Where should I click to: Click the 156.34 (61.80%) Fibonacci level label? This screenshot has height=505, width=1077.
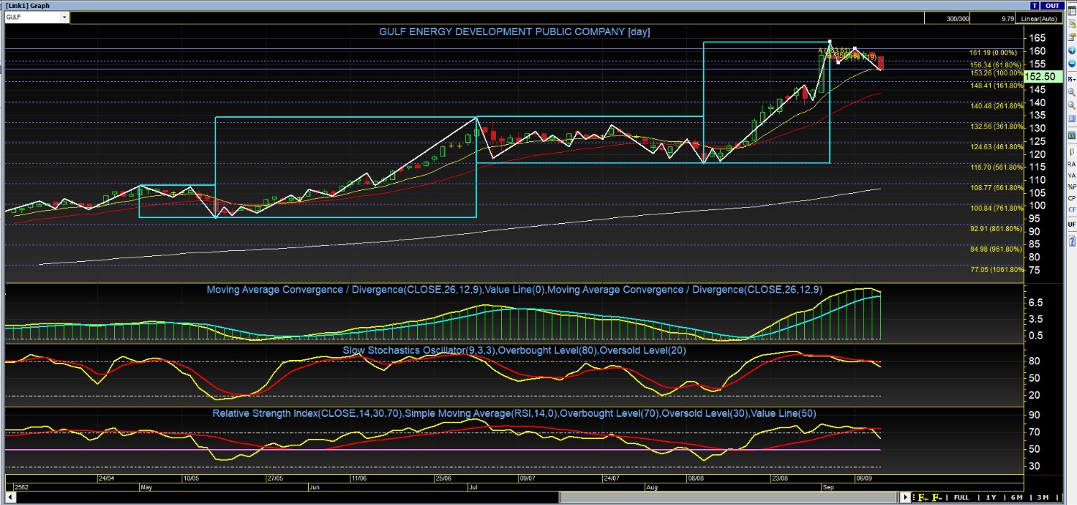995,64
